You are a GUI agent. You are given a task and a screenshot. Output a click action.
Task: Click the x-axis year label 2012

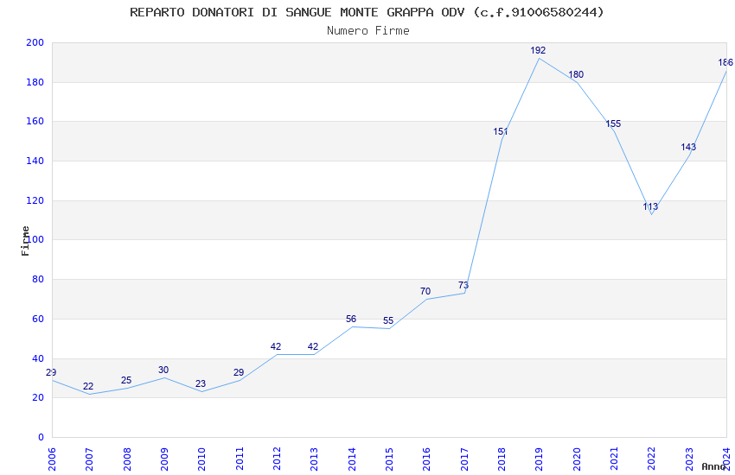(x=277, y=459)
